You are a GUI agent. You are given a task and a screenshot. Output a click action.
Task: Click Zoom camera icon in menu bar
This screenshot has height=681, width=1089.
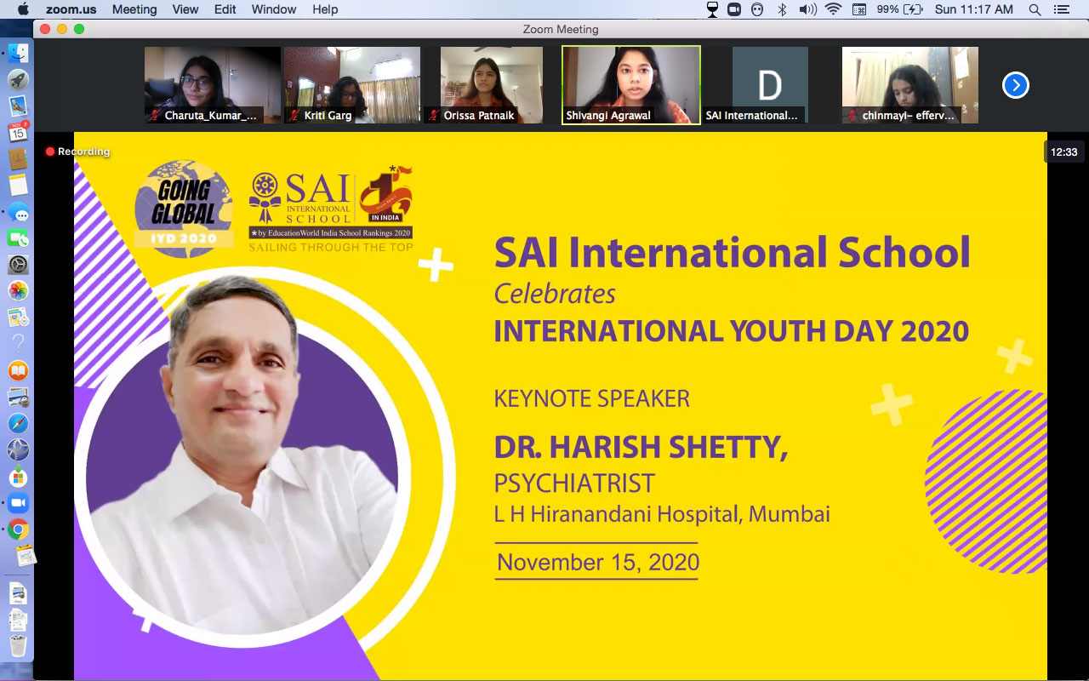point(733,9)
